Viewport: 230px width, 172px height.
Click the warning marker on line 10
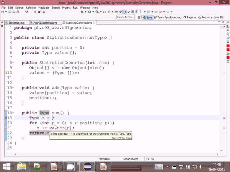6,73
